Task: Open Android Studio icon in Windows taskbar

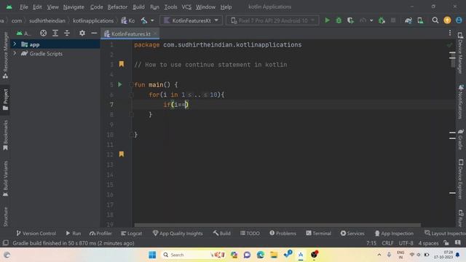Action: click(x=301, y=255)
